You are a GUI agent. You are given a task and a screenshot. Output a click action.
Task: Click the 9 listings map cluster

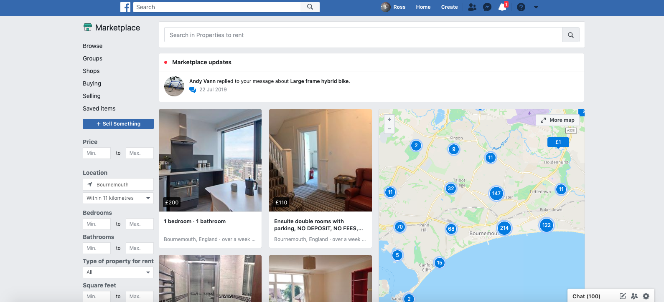point(454,149)
